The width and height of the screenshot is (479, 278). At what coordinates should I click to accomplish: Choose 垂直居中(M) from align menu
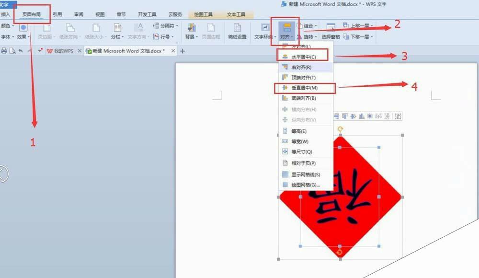point(306,88)
